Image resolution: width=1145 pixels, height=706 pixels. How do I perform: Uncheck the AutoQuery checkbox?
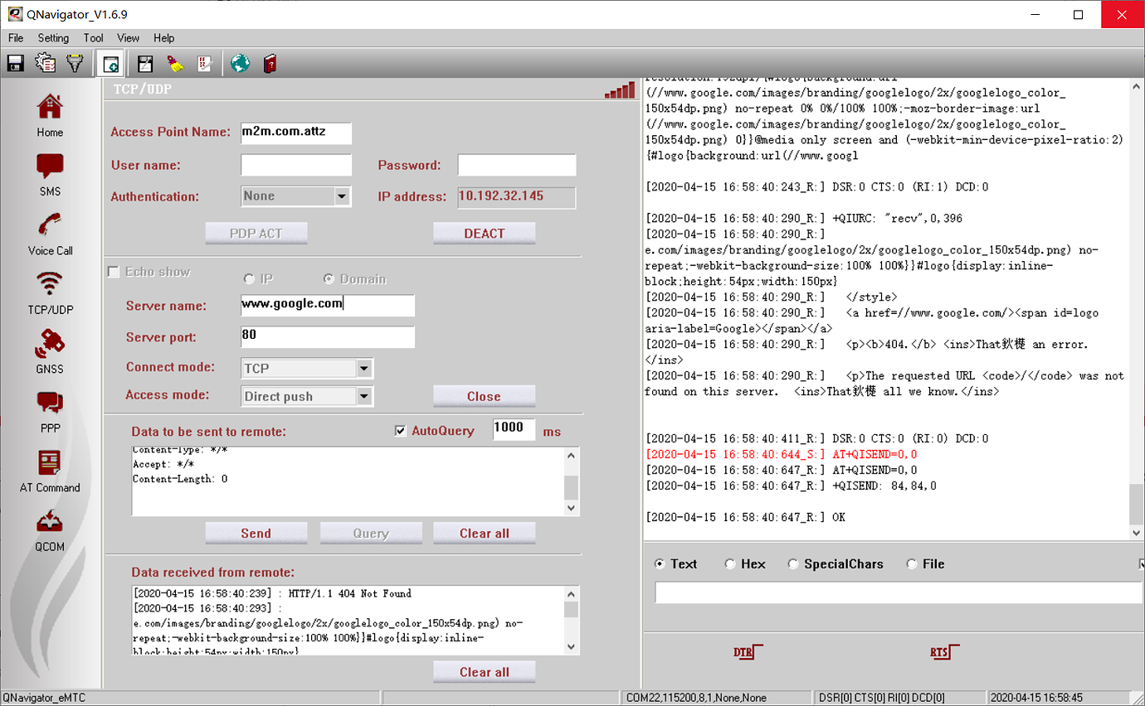tap(401, 431)
